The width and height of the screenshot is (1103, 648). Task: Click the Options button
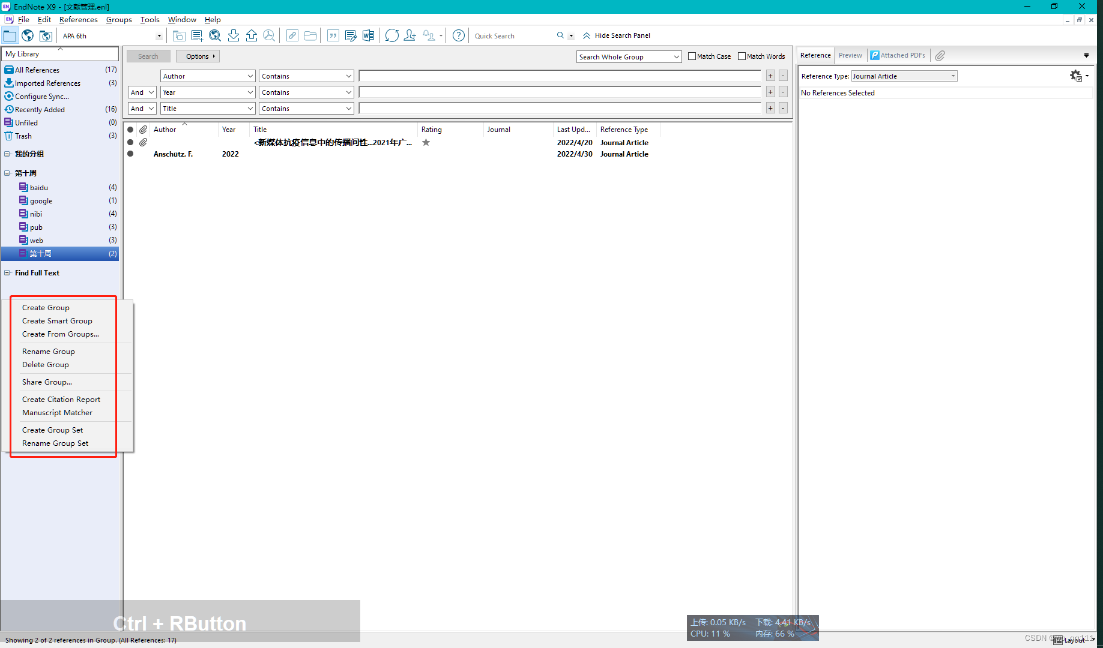click(198, 56)
